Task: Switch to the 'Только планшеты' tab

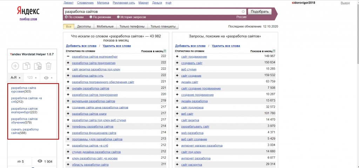Action: click(x=163, y=27)
